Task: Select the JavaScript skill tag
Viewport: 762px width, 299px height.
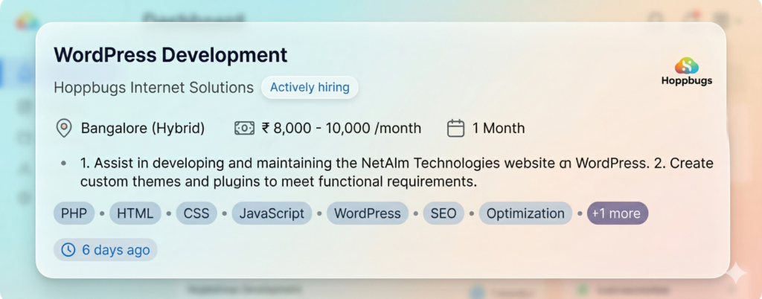Action: coord(272,213)
